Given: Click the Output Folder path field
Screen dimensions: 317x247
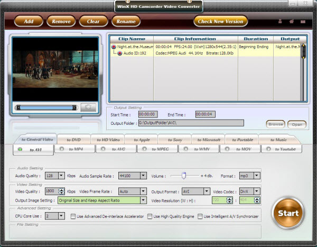Looking at the screenshot, I should coord(191,123).
